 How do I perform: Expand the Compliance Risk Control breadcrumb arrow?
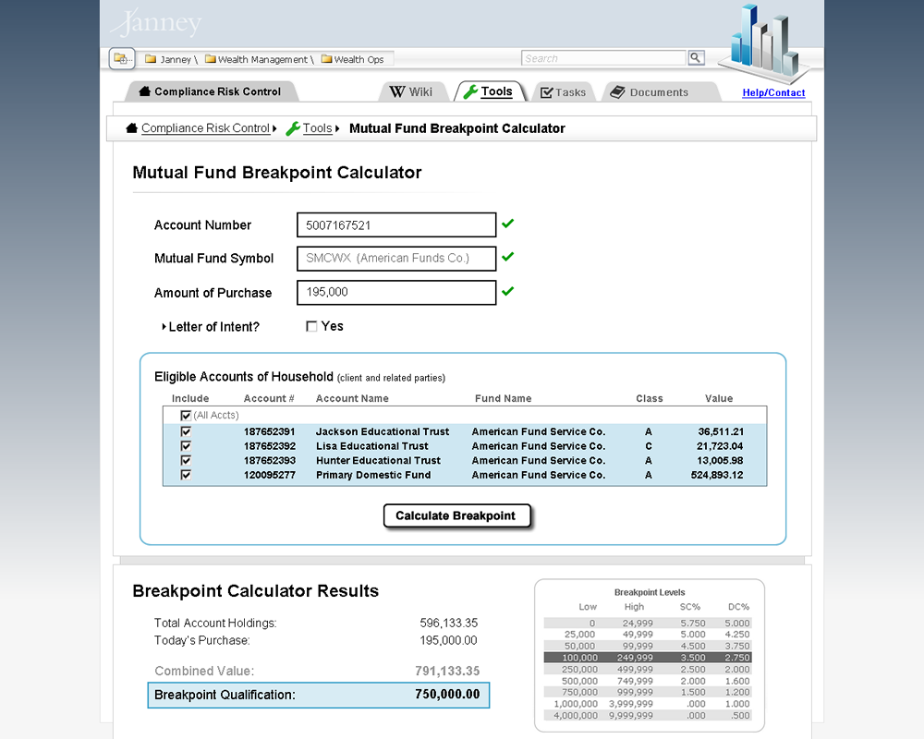click(275, 128)
